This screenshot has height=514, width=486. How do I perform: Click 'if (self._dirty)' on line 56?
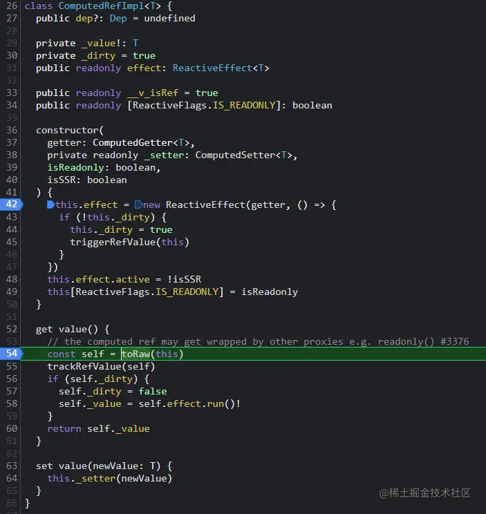point(93,379)
